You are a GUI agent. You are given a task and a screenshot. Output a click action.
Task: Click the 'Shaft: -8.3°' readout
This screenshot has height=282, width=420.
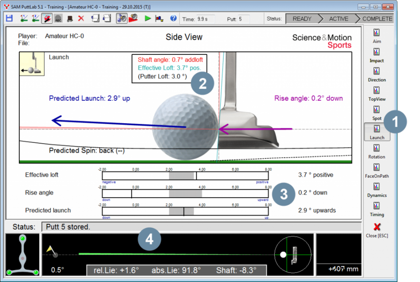point(236,270)
